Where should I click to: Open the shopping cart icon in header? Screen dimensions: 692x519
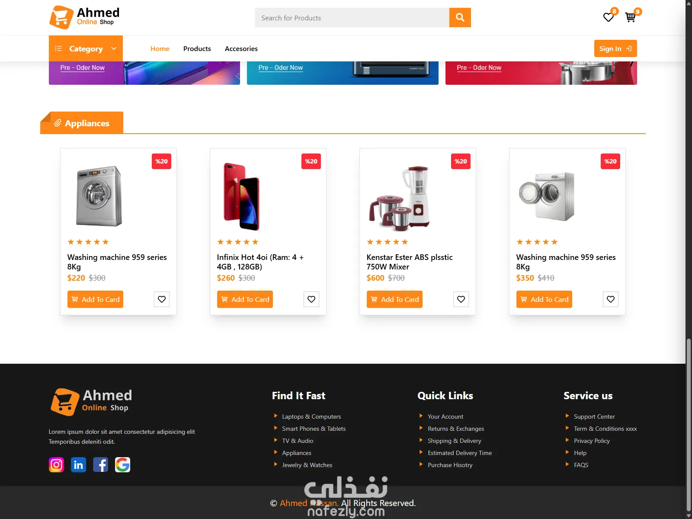tap(631, 17)
